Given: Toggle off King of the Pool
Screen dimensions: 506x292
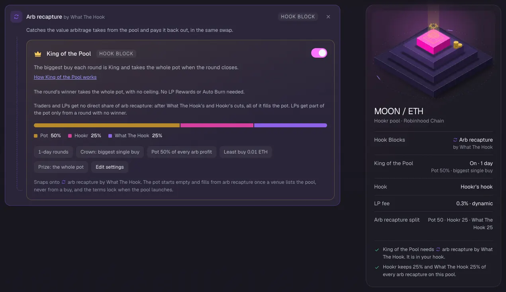Looking at the screenshot, I should tap(319, 53).
